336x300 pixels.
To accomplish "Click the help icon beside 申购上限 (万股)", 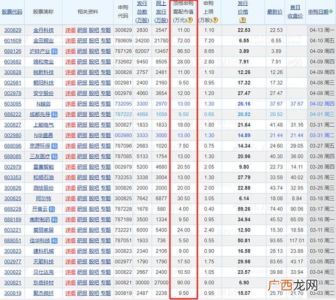I will coord(215,20).
